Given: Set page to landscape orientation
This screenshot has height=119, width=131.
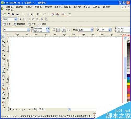Looking at the screenshot, I should [x=58, y=30].
